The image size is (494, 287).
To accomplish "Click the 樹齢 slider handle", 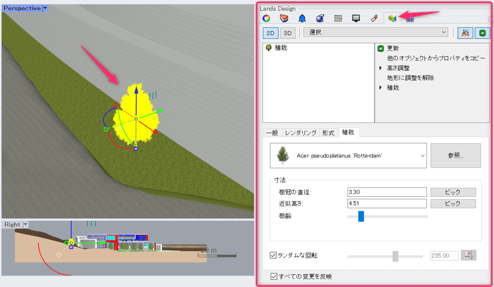I will (361, 216).
